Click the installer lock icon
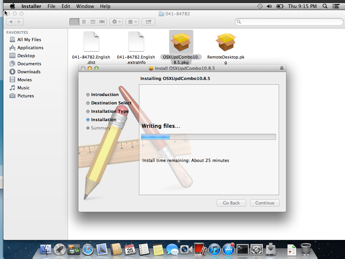This screenshot has width=345, height=259. (x=282, y=68)
